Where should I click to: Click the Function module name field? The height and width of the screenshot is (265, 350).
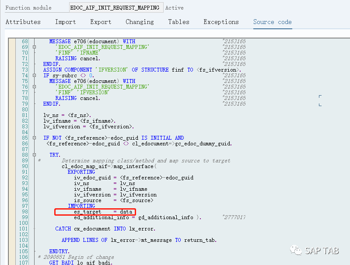(116, 7)
